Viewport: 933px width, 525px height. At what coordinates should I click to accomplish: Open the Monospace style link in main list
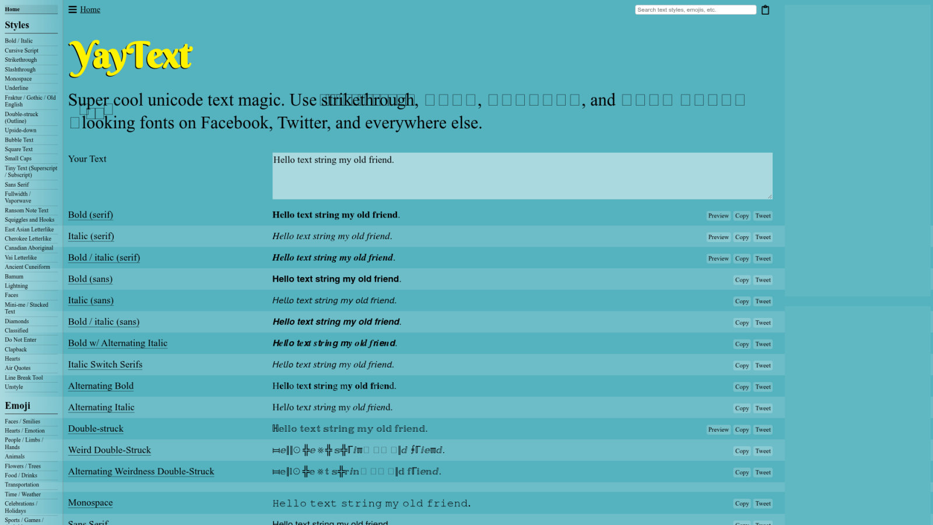(x=90, y=503)
